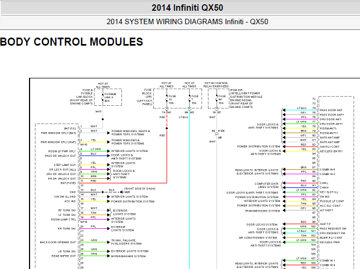Click the "IPDM E/R" module description
The height and width of the screenshot is (269, 360).
click(246, 98)
